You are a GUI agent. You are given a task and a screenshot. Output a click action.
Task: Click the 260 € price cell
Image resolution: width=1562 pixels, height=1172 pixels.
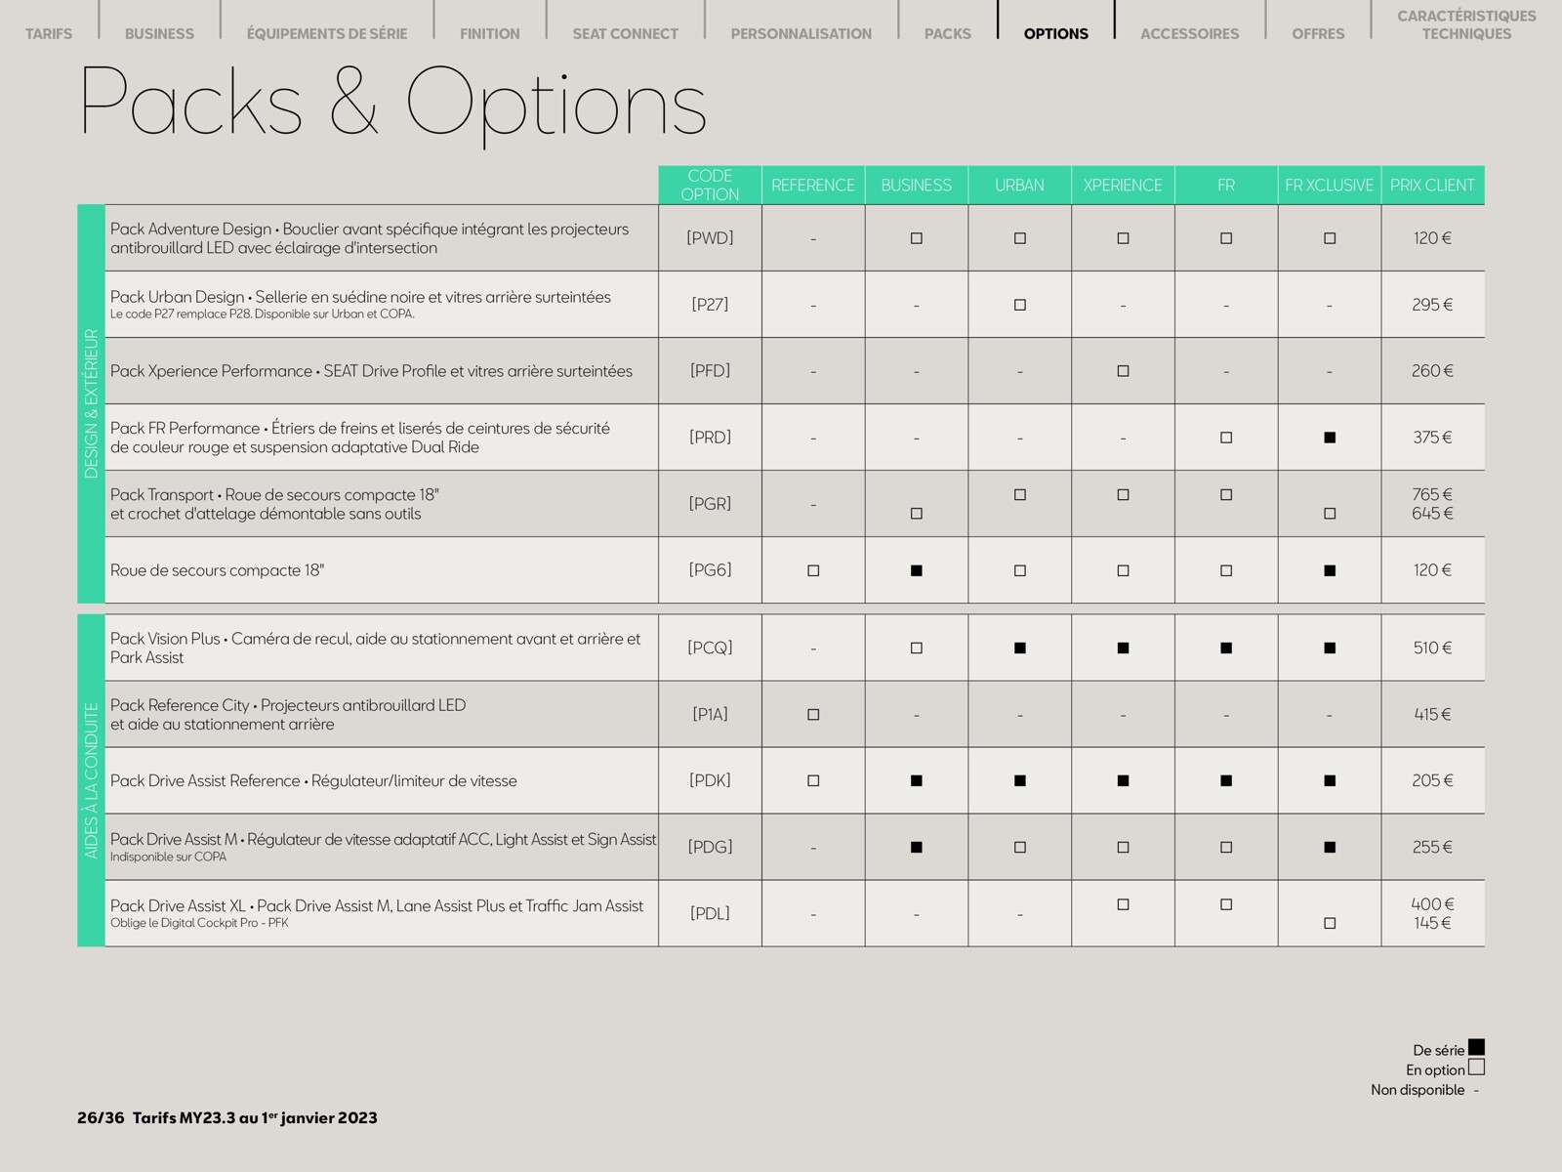pos(1433,371)
